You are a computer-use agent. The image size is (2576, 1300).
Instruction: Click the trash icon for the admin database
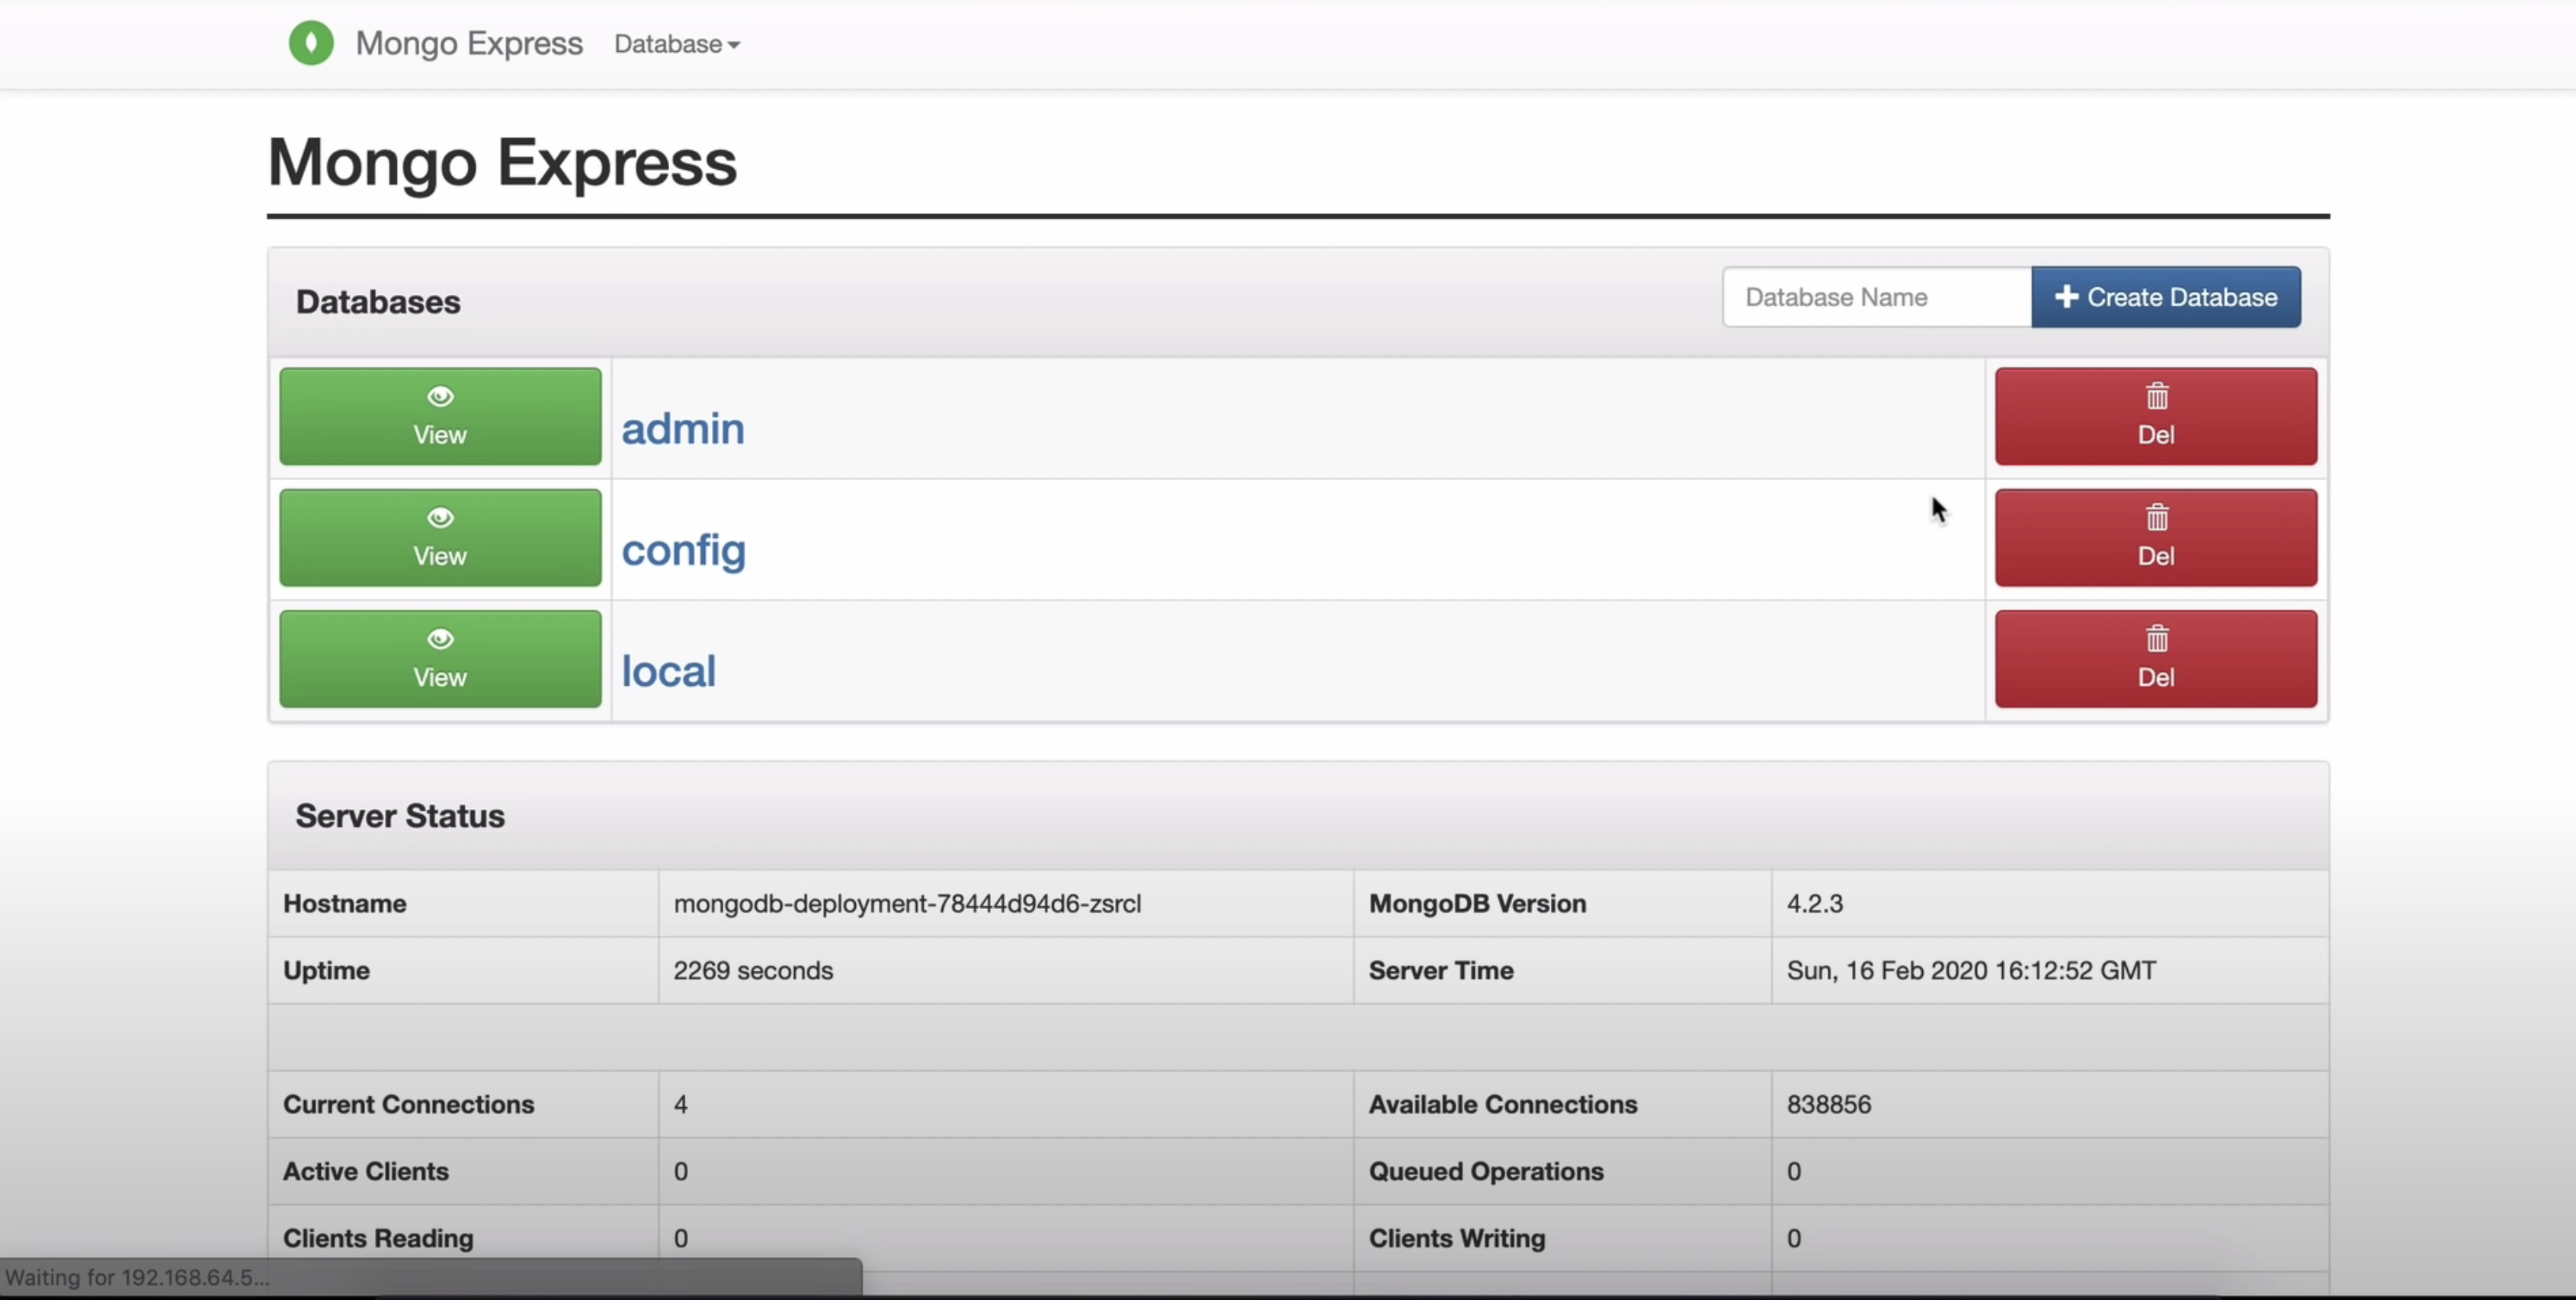2157,397
